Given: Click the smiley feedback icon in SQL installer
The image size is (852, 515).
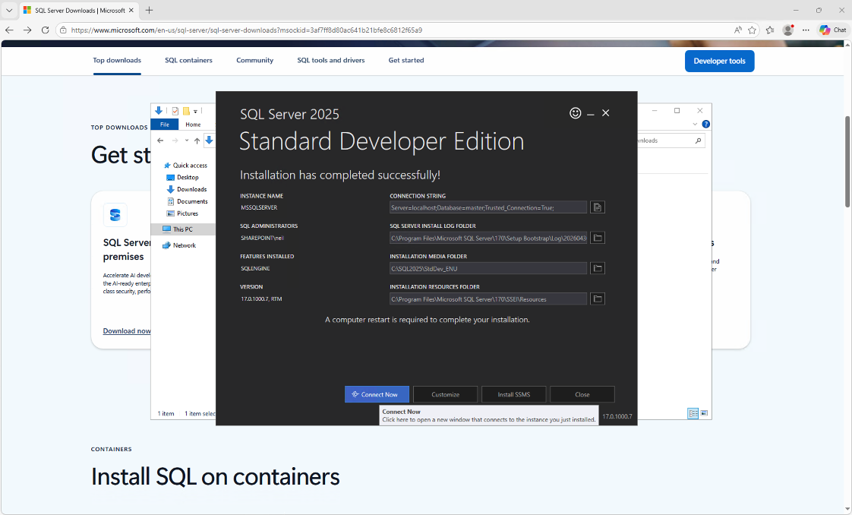Looking at the screenshot, I should [575, 113].
